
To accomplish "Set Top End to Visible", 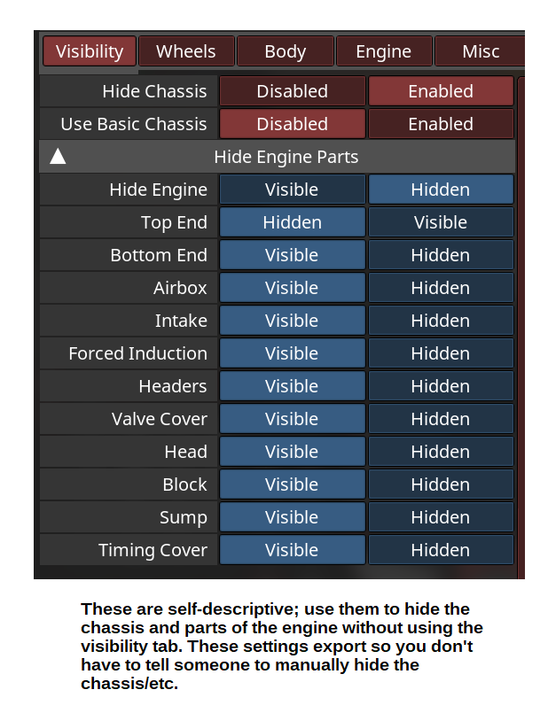I will tap(441, 222).
